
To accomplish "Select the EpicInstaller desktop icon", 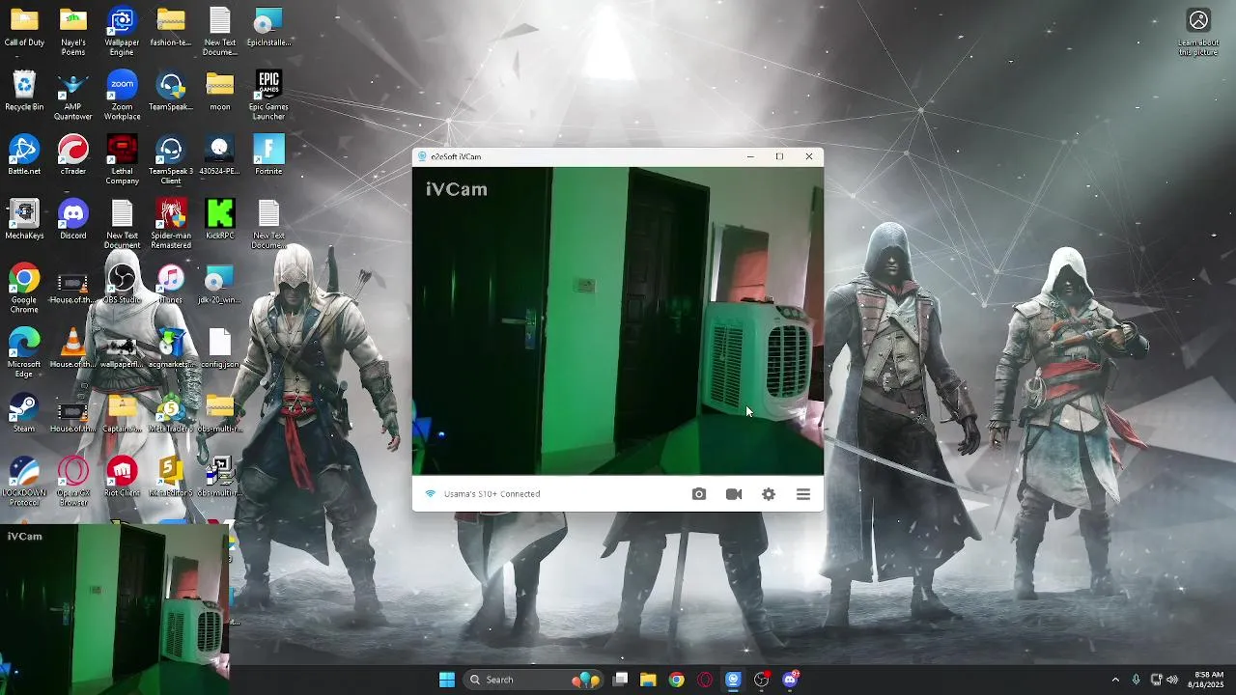I will pyautogui.click(x=268, y=28).
